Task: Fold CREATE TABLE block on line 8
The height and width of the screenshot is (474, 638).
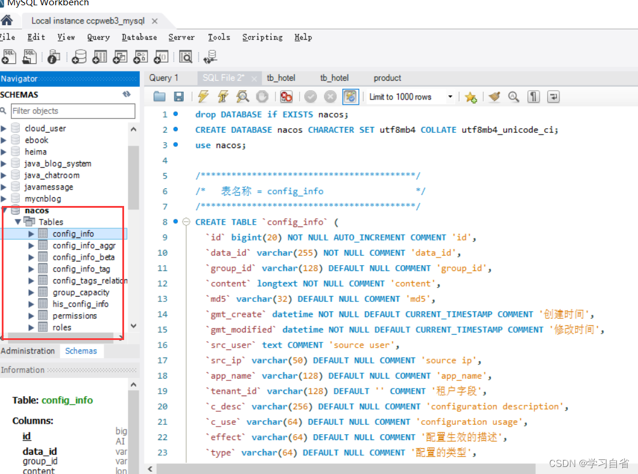Action: click(x=186, y=222)
